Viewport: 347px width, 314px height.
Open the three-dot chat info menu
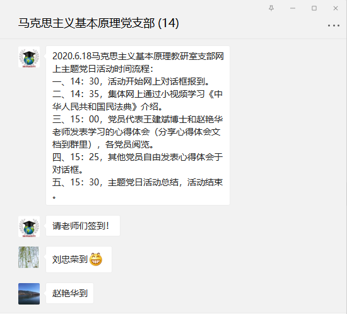[334, 26]
